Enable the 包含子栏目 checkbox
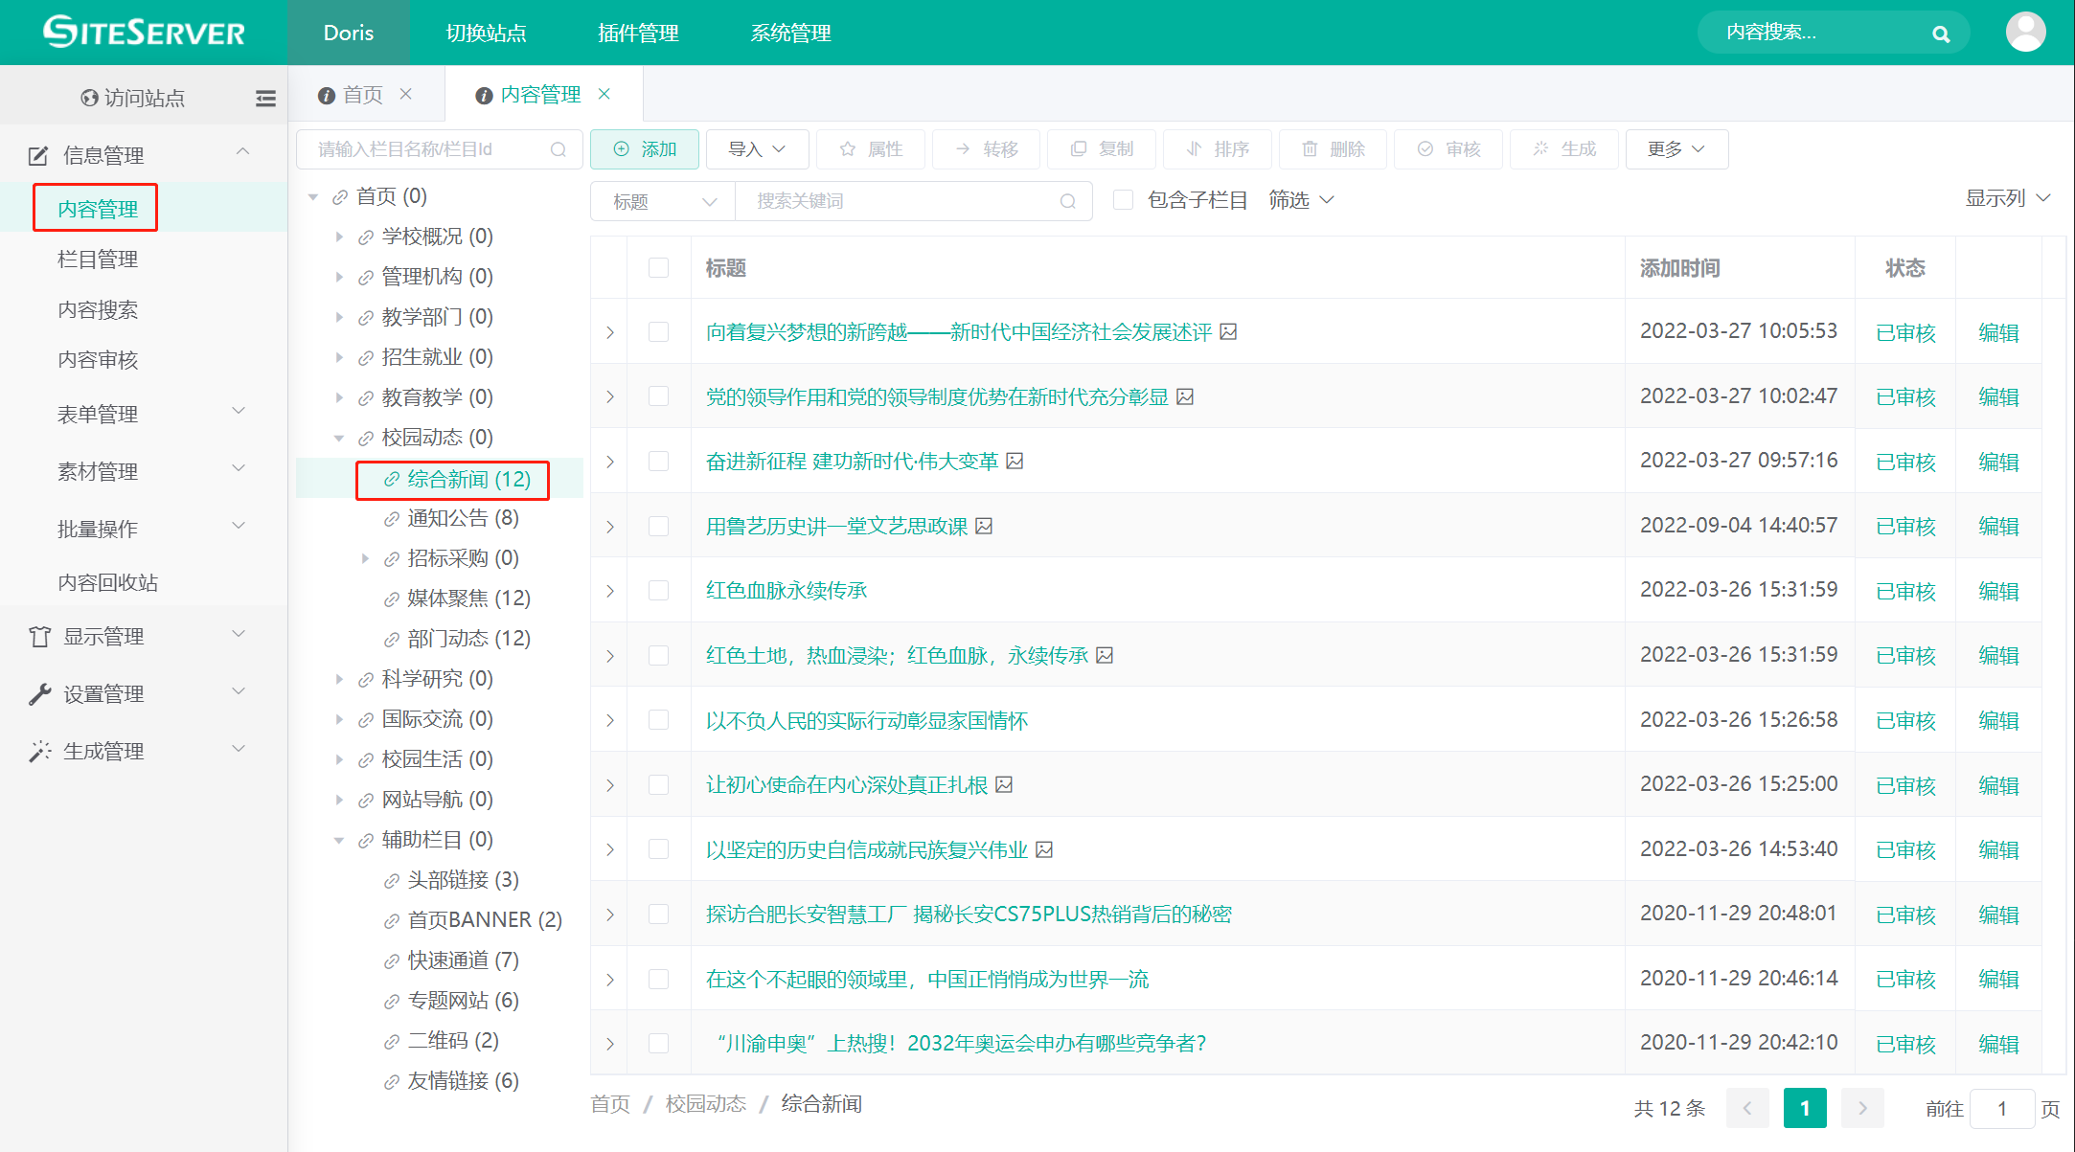 pos(1123,199)
